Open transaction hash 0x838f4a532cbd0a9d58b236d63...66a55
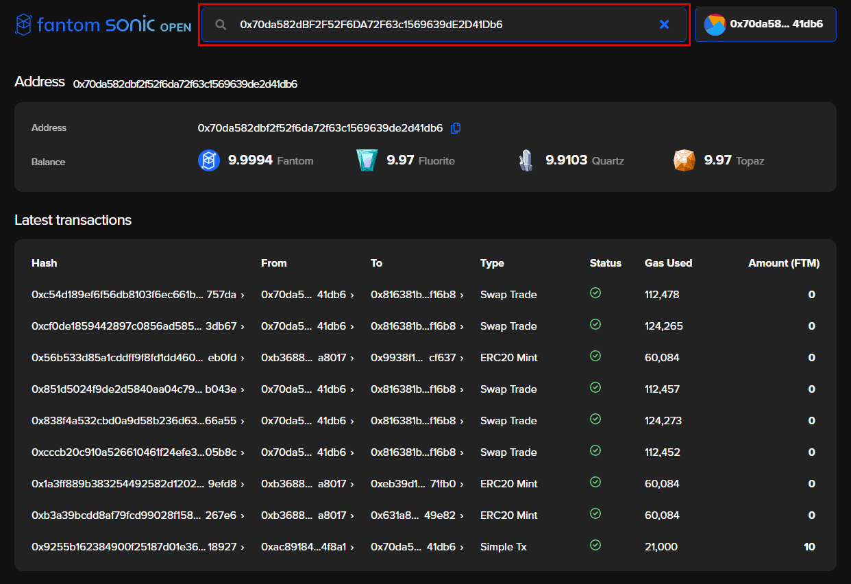This screenshot has height=584, width=851. click(138, 421)
